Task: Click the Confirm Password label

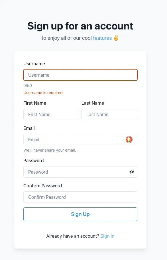Action: [43, 186]
